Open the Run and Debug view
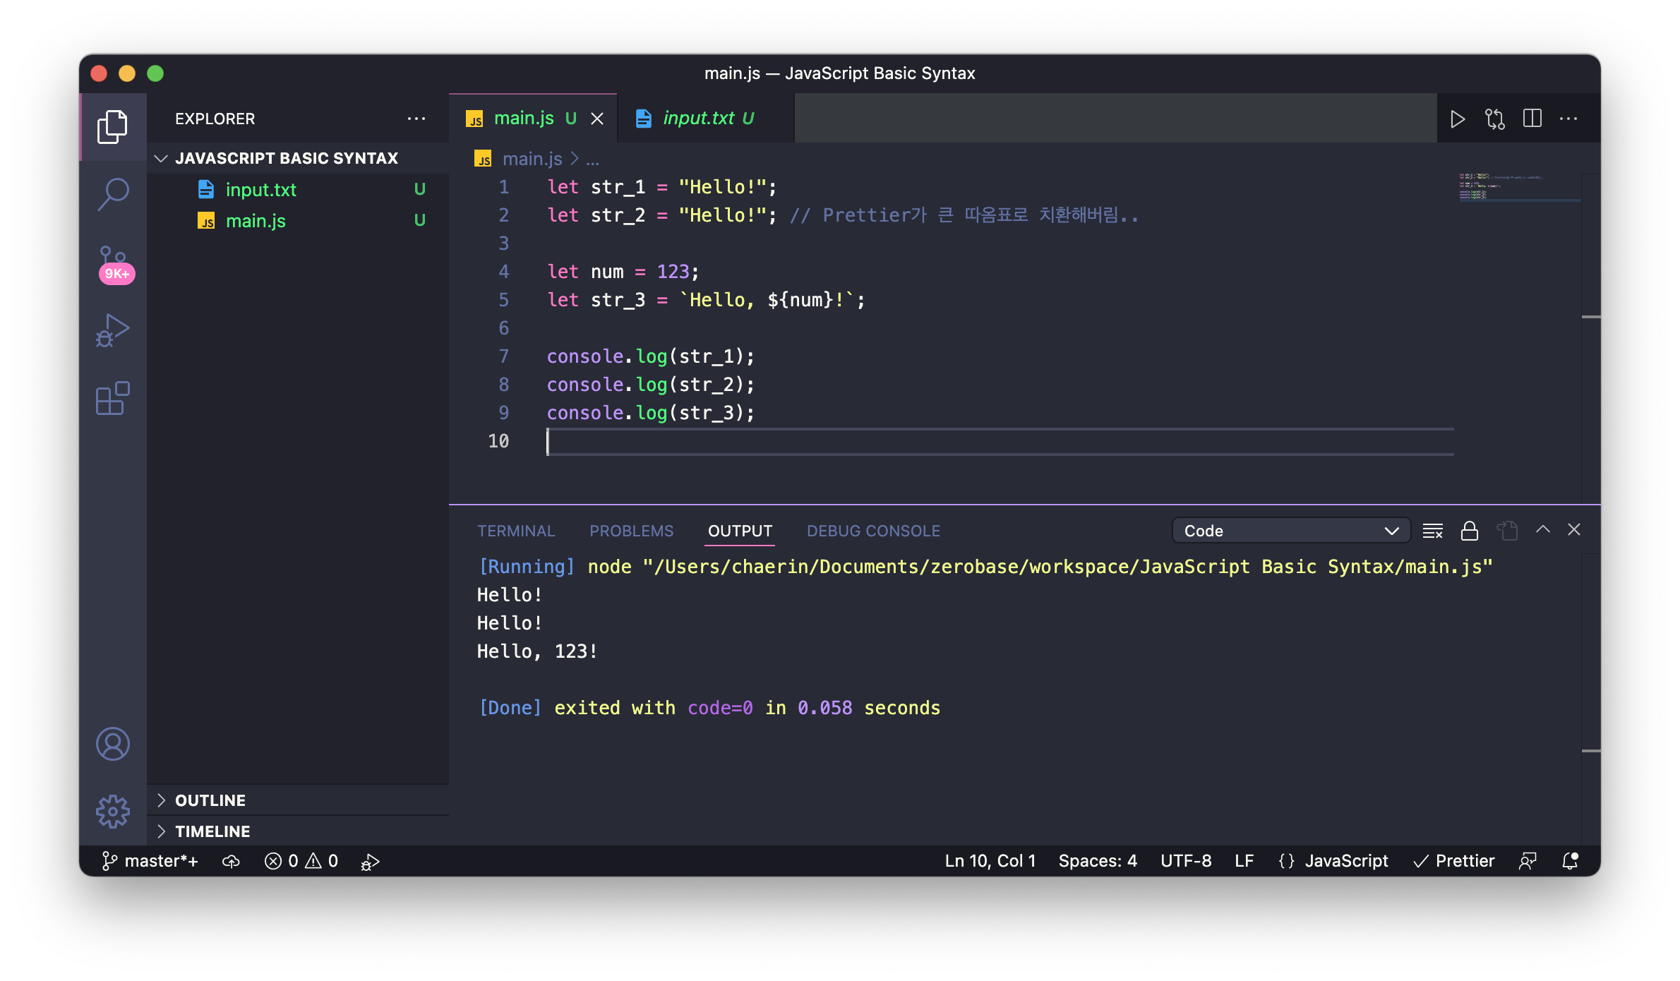The width and height of the screenshot is (1680, 981). 113,330
